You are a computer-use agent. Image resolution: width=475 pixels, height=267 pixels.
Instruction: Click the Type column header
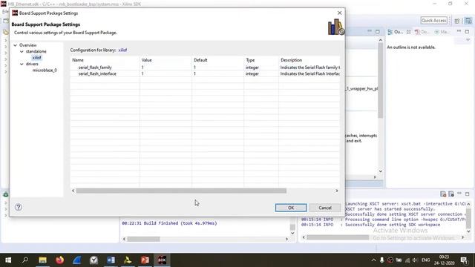261,60
